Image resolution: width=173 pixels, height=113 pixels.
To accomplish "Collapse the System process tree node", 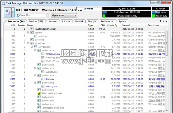I will 28,33.
